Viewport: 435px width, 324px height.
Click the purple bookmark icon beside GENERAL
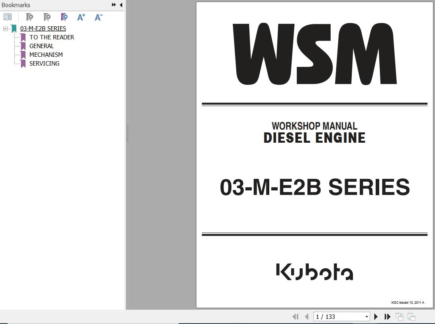tap(23, 46)
